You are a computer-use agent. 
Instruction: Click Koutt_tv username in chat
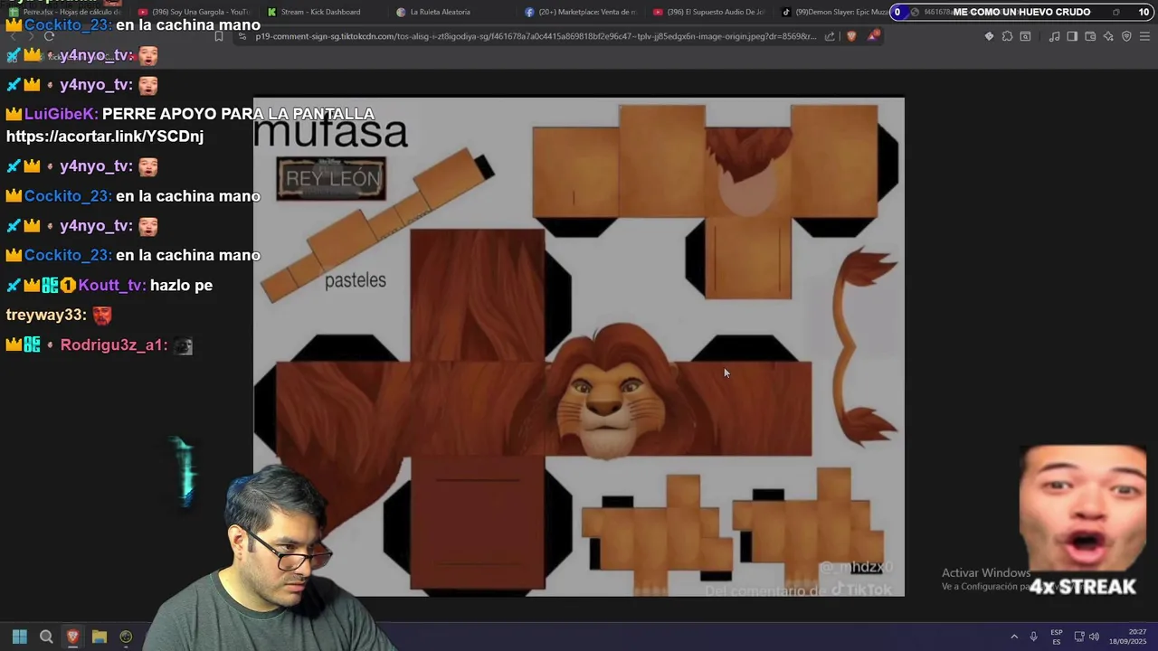click(x=111, y=285)
